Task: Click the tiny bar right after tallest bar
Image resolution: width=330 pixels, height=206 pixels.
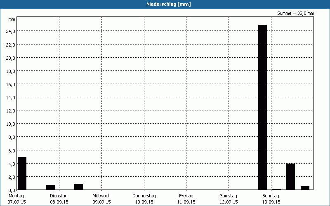Action: click(276, 189)
